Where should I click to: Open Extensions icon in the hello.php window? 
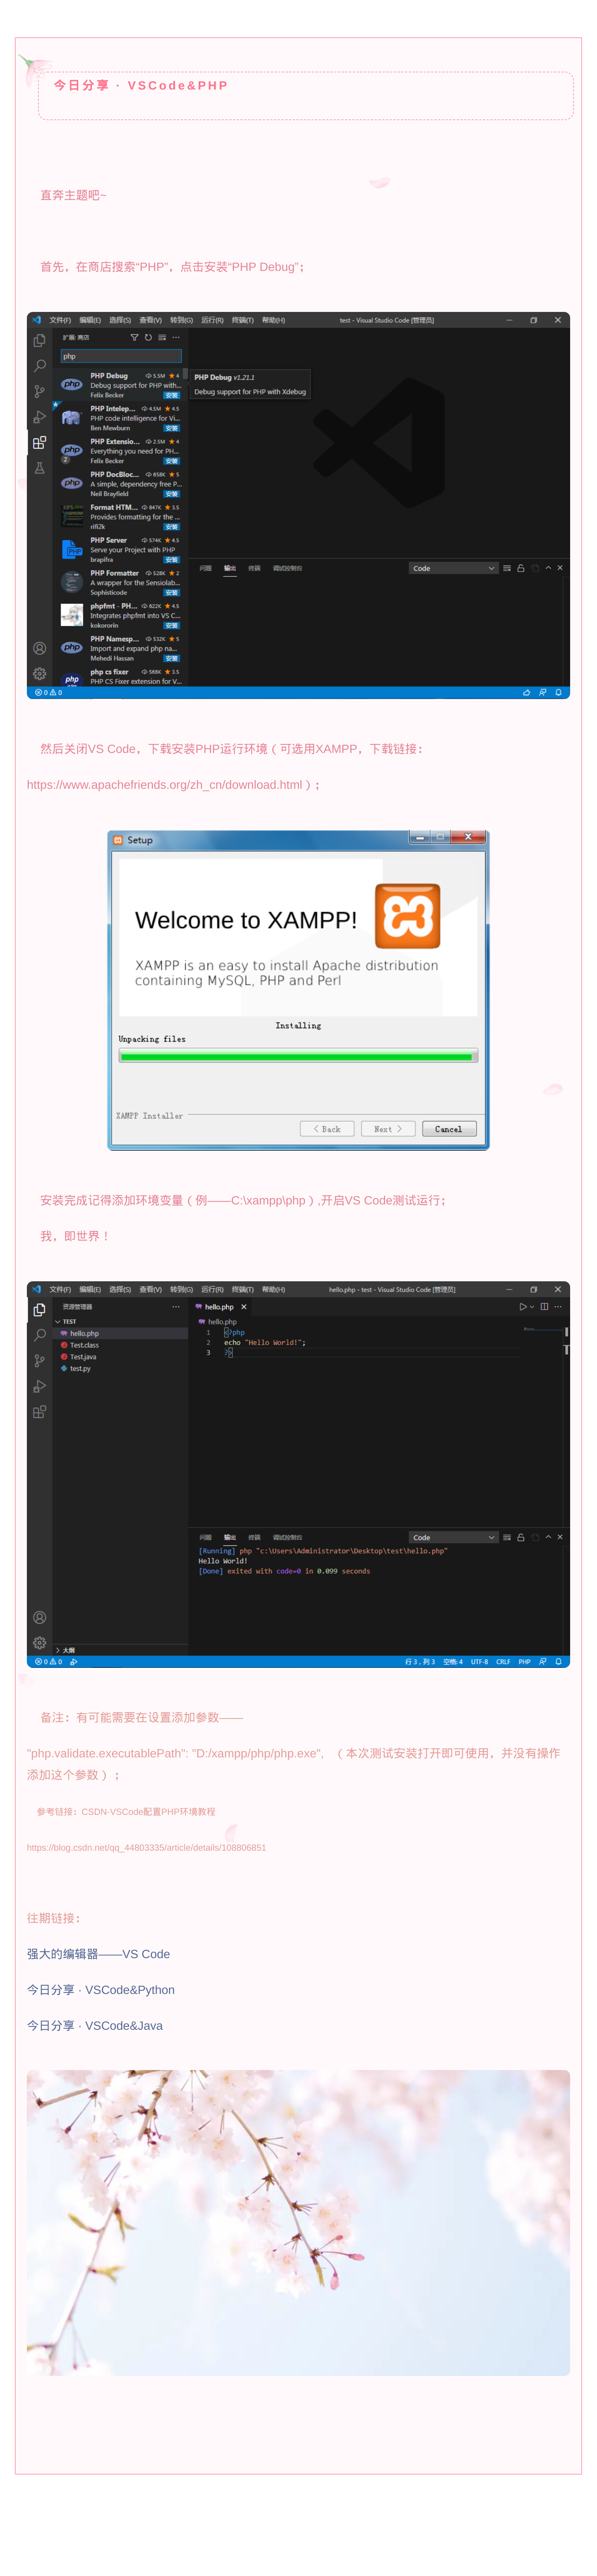pos(39,1412)
